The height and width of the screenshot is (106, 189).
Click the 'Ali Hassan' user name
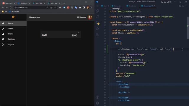(82, 17)
